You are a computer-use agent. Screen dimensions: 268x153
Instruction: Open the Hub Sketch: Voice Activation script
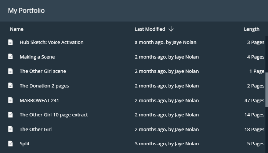(51, 42)
